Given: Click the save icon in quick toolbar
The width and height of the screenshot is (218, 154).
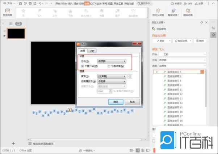Looking at the screenshot, I should click(20, 4).
